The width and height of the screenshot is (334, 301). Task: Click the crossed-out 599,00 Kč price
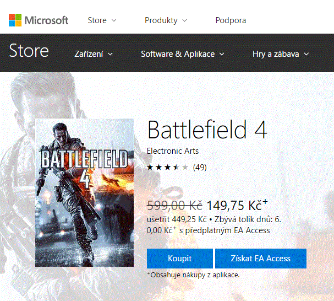[174, 206]
